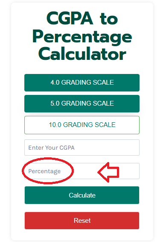Click the word Percentage in the heading
The image size is (166, 242).
[x=82, y=37]
